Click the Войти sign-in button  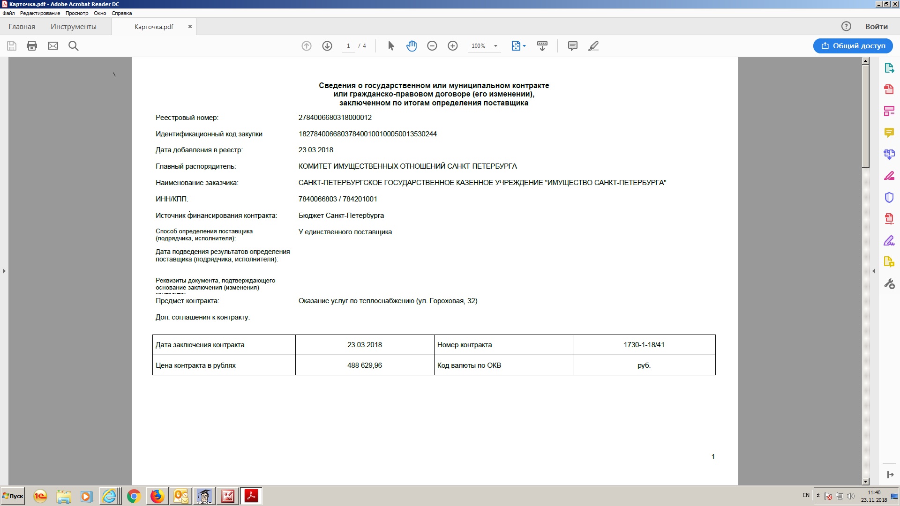tap(877, 27)
